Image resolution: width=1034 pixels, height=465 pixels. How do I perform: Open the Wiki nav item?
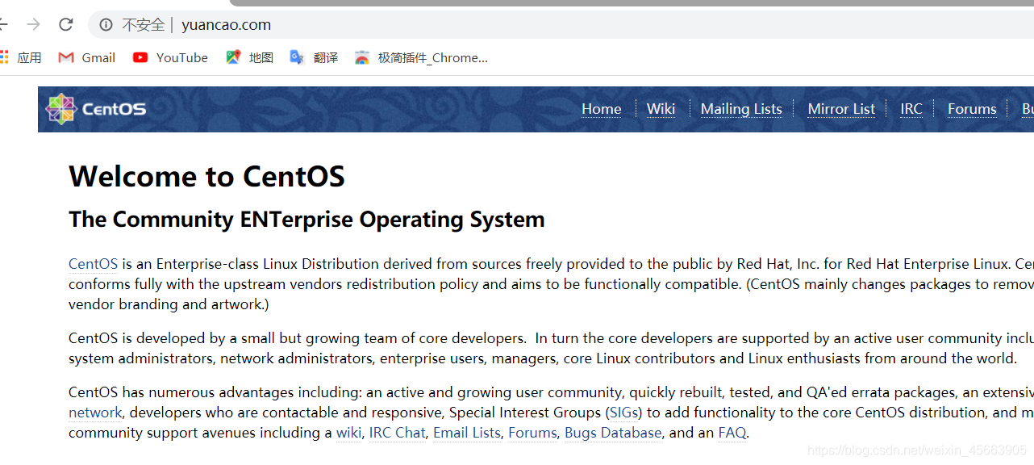661,109
